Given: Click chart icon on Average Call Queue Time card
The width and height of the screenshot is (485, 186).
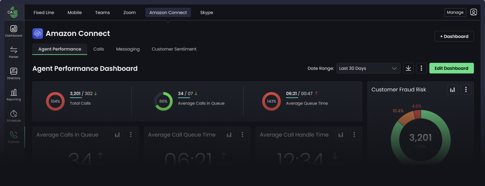Looking at the screenshot, I should click(229, 135).
